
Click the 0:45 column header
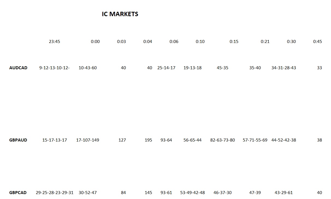318,42
